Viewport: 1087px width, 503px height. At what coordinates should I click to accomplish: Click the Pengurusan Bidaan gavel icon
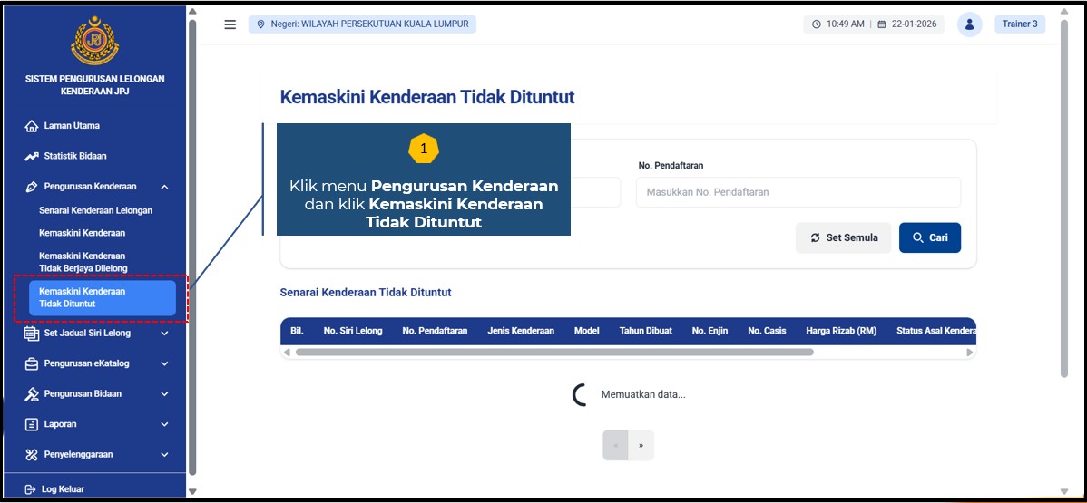(x=32, y=394)
